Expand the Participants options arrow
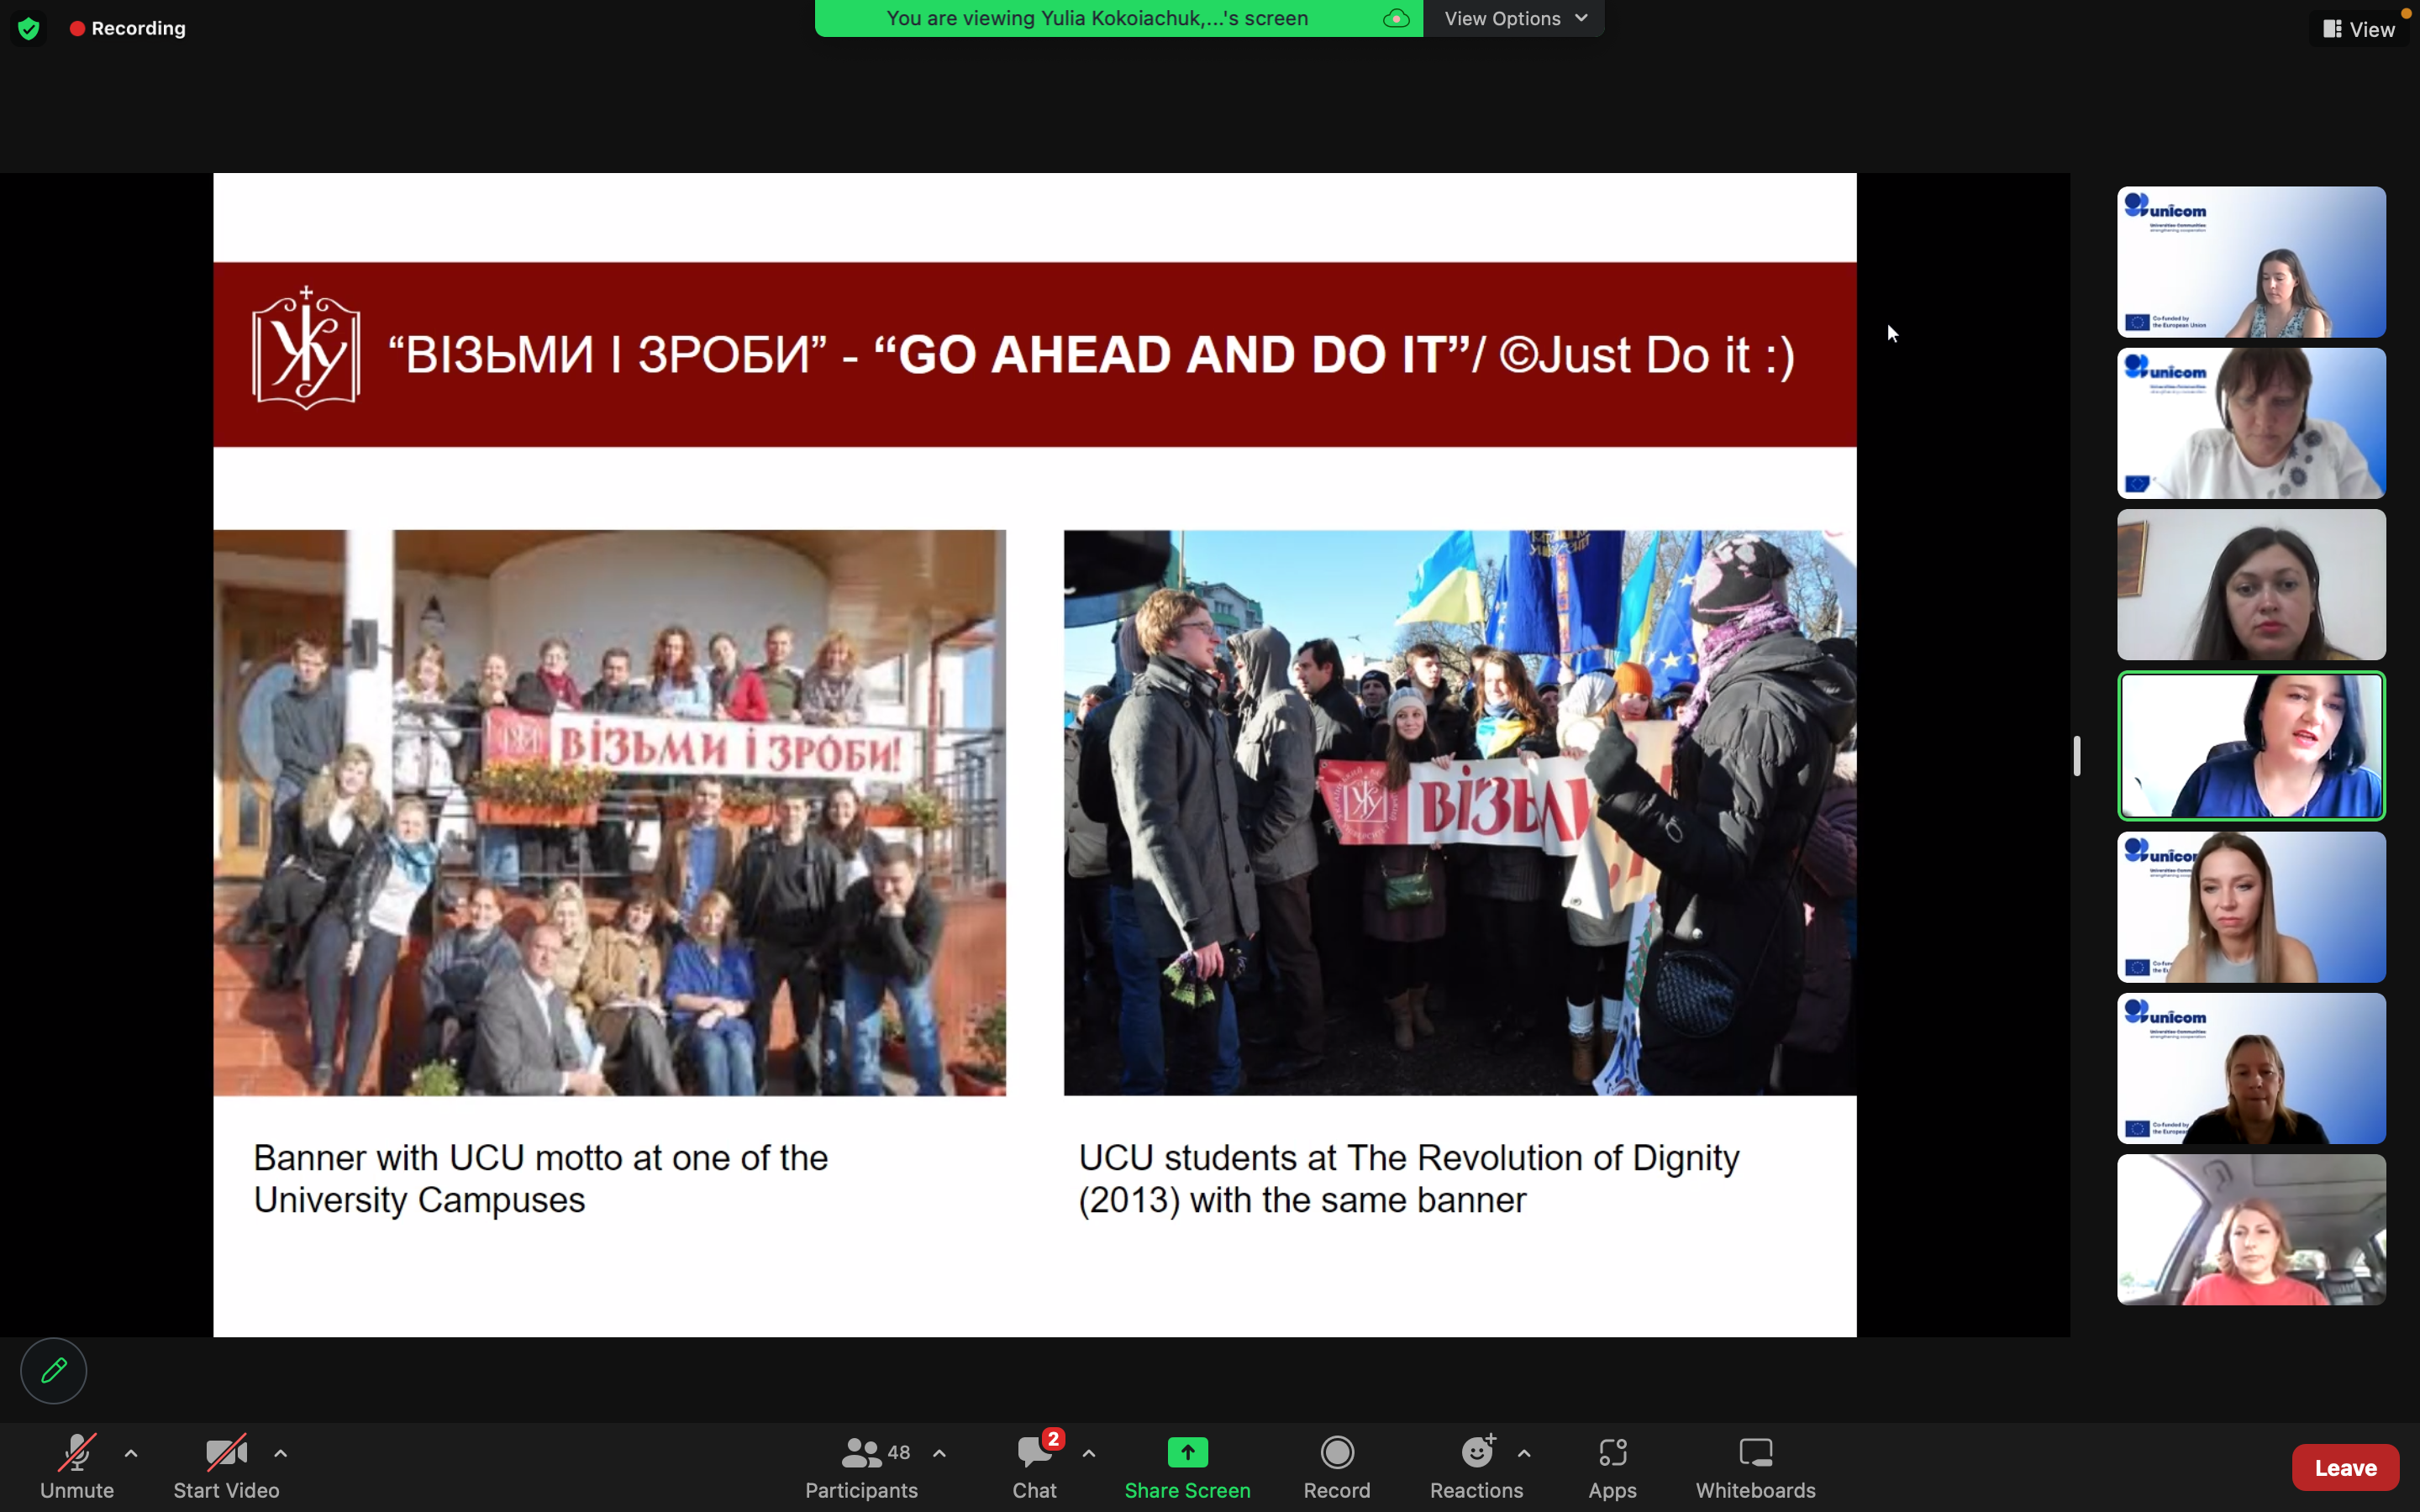The image size is (2420, 1512). pos(939,1453)
